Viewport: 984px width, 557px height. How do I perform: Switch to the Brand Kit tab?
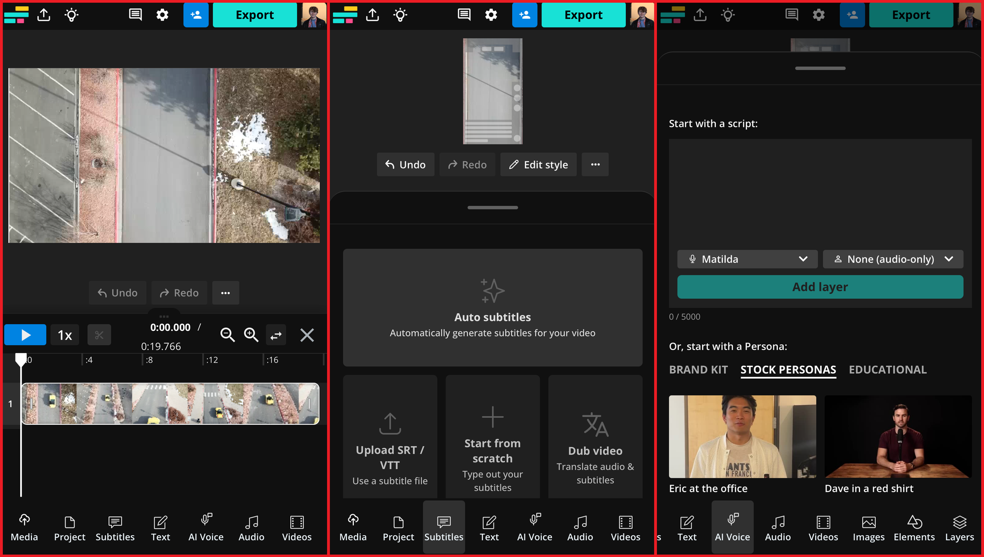[698, 369]
